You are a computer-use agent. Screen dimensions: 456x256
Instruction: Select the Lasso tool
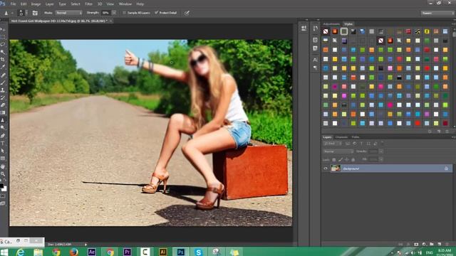(x=3, y=44)
